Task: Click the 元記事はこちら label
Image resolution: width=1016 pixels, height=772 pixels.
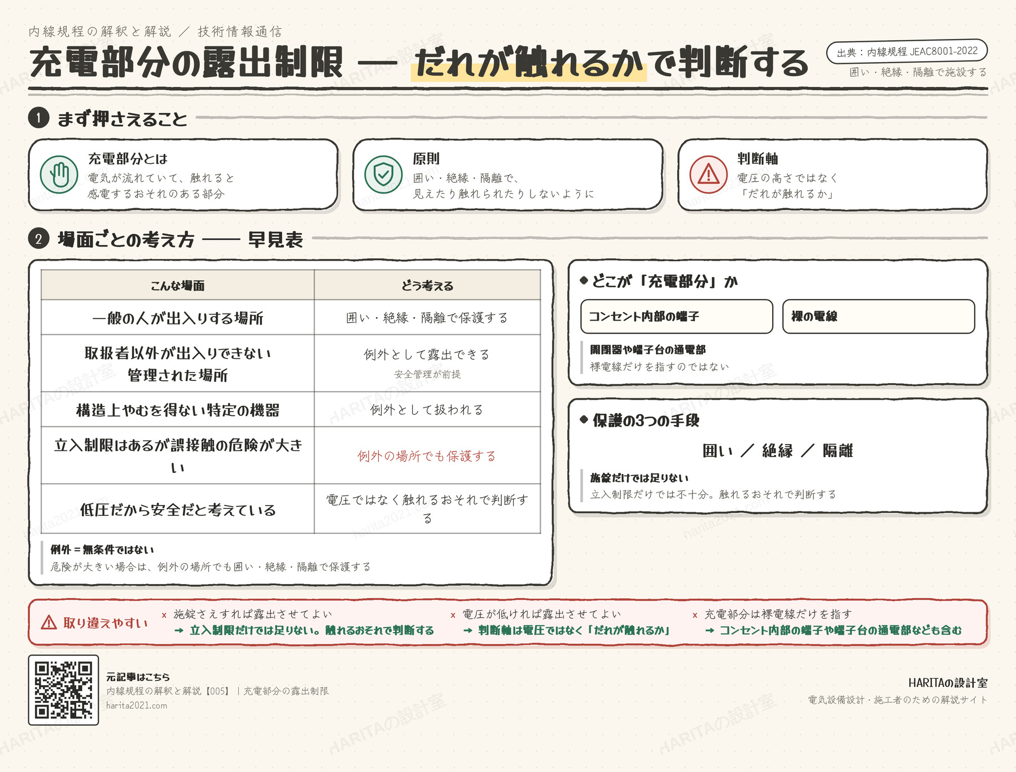Action: (138, 677)
